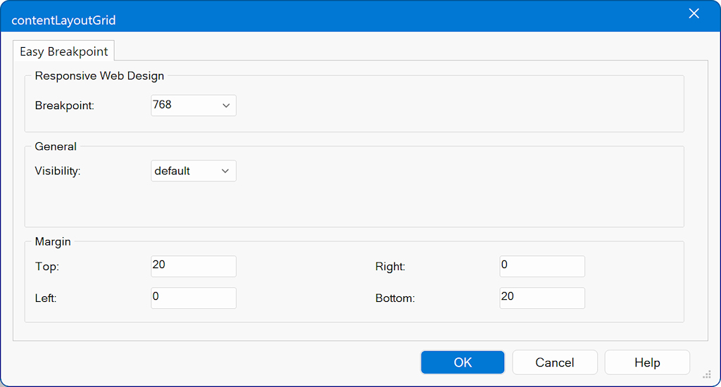Open the Visibility dropdown arrow
The image size is (721, 387).
tap(226, 171)
